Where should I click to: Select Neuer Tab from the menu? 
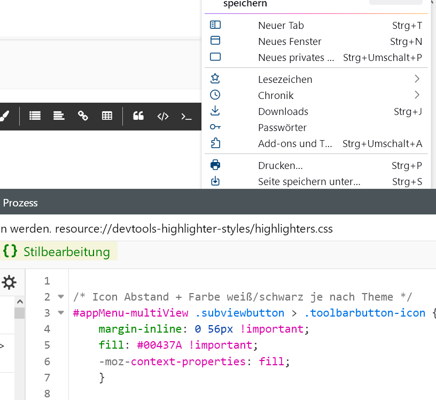click(281, 26)
